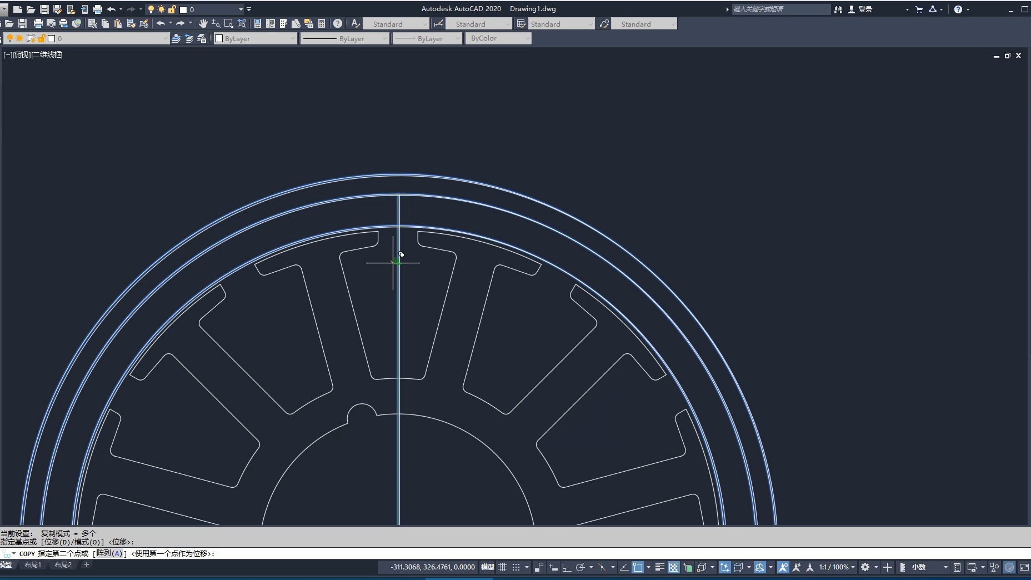Open the Properties palette icon
The height and width of the screenshot is (580, 1031).
[258, 23]
